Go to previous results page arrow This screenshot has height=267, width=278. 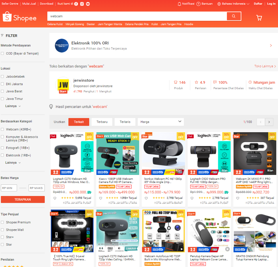(261, 122)
